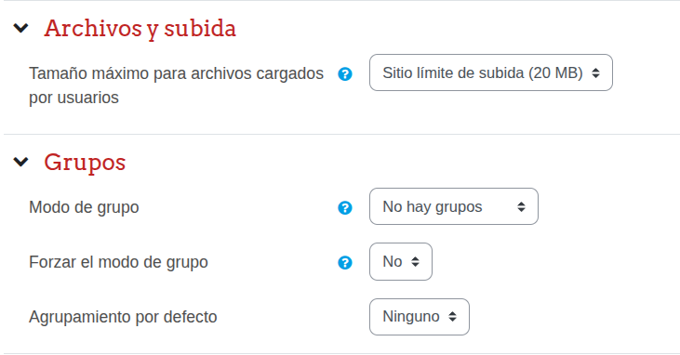Click the Tamaño máximo para archivos cargados label

(176, 85)
